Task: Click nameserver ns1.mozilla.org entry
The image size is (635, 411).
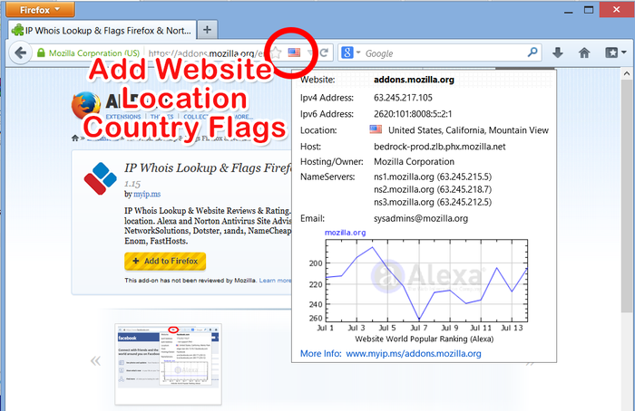Action: (433, 177)
